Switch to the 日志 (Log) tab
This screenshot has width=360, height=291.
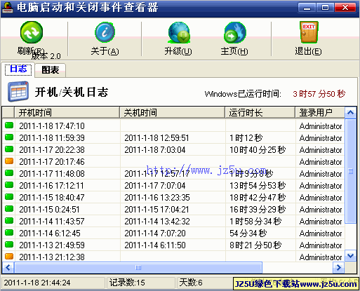coord(18,69)
